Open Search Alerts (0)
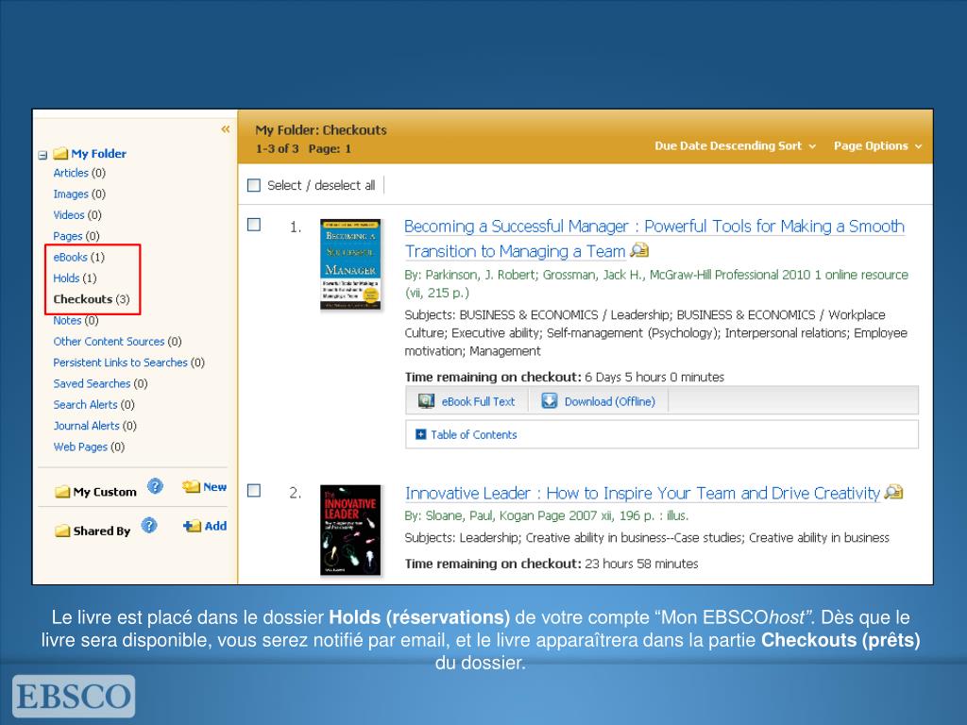967x725 pixels. pyautogui.click(x=93, y=404)
